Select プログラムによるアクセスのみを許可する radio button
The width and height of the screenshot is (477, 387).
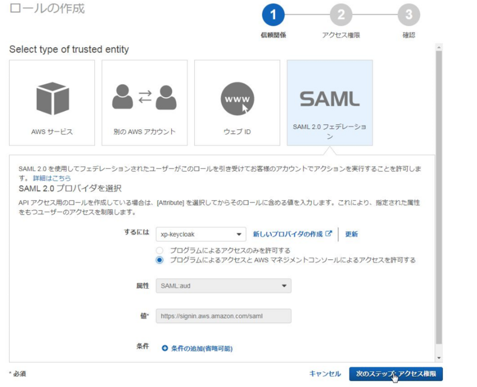coord(159,250)
